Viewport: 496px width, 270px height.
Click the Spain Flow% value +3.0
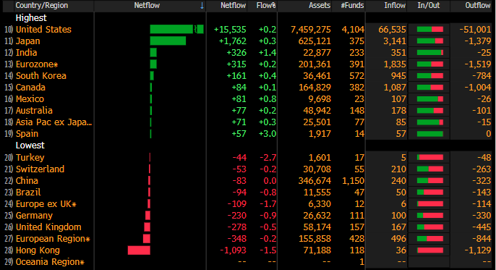(x=268, y=134)
